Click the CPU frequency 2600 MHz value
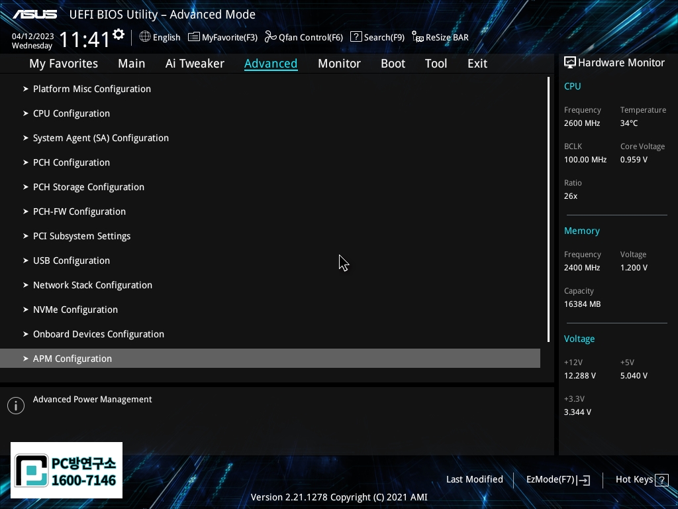 tap(581, 123)
